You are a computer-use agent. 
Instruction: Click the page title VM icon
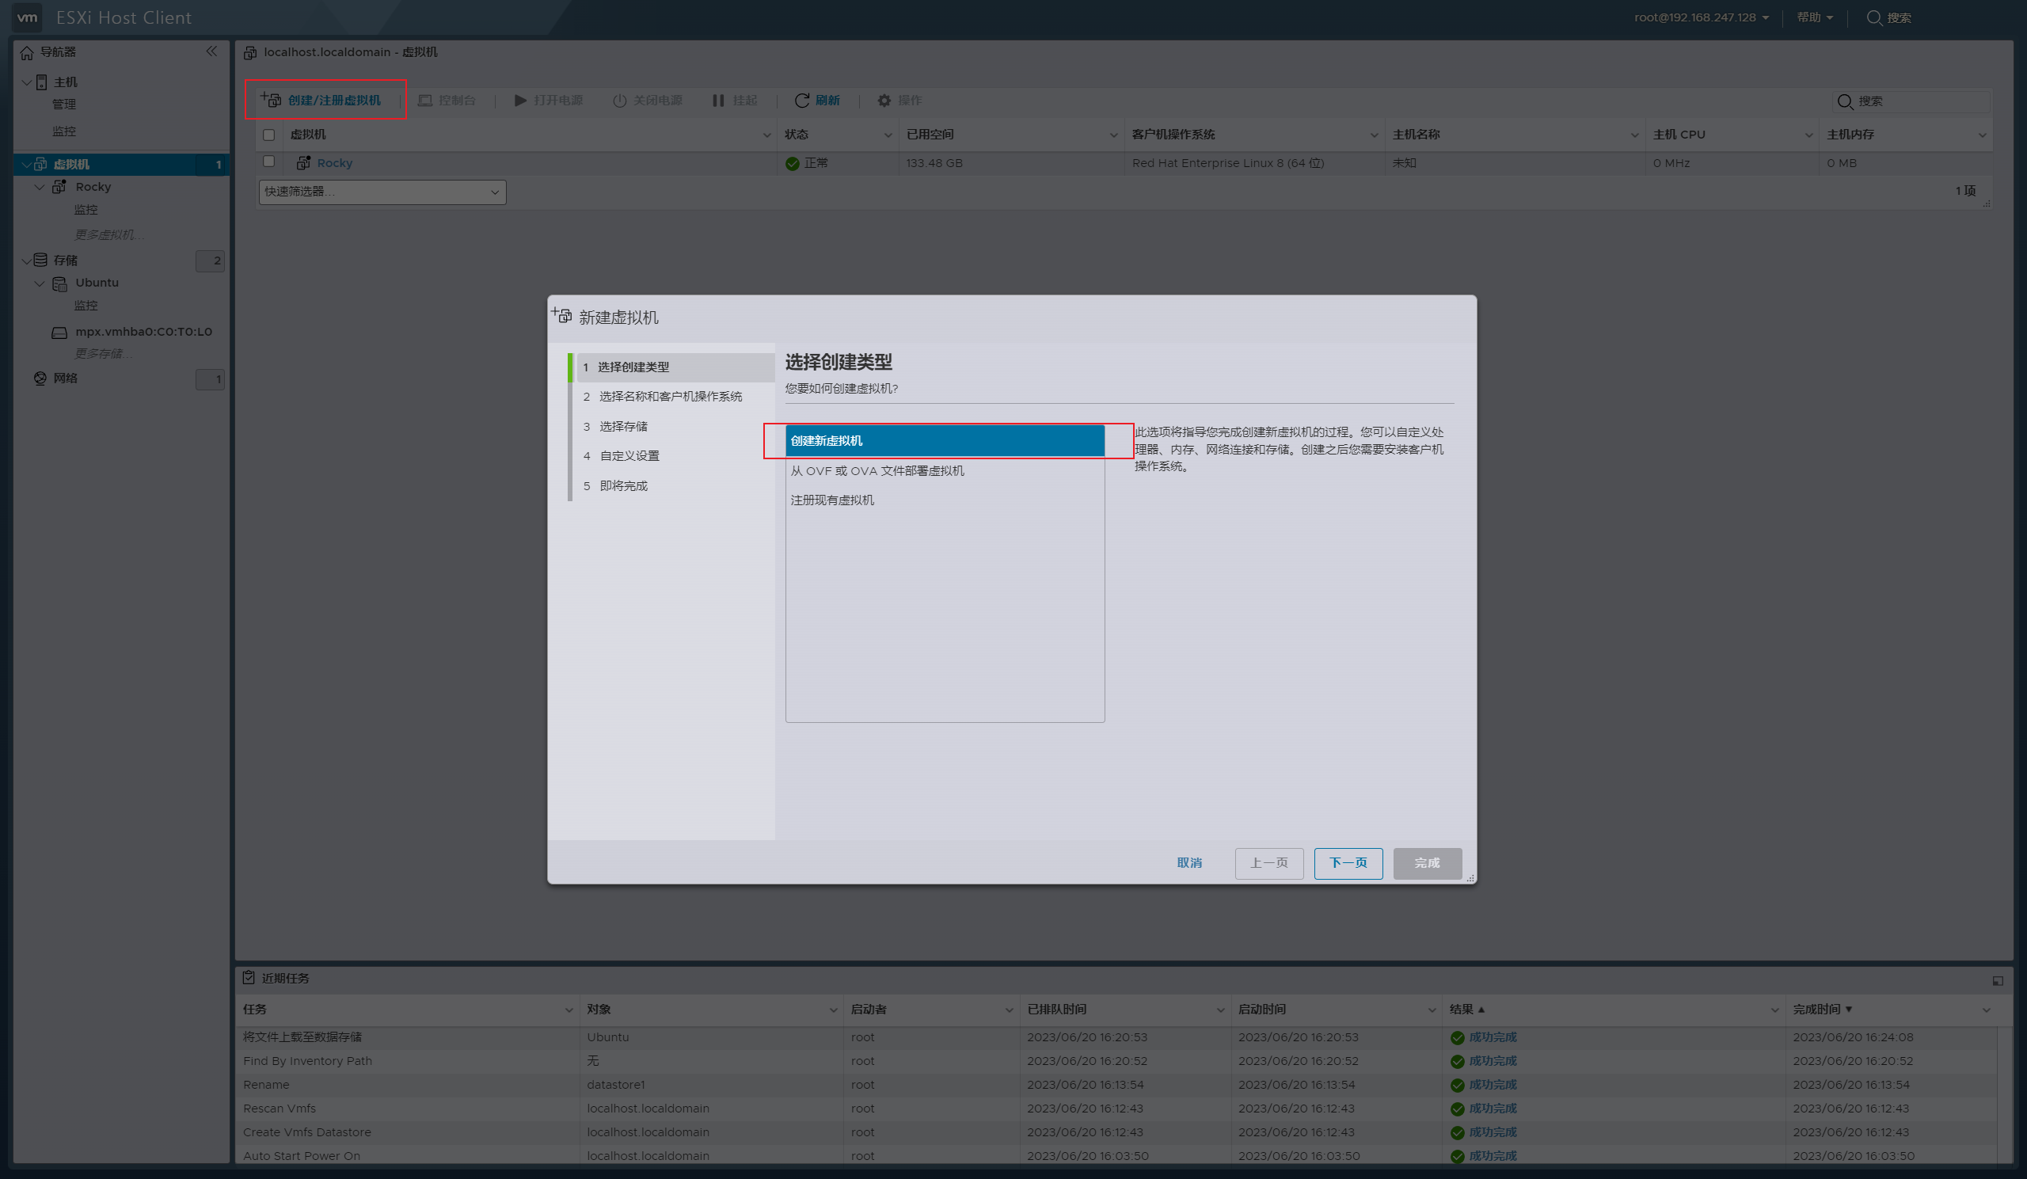pos(250,52)
